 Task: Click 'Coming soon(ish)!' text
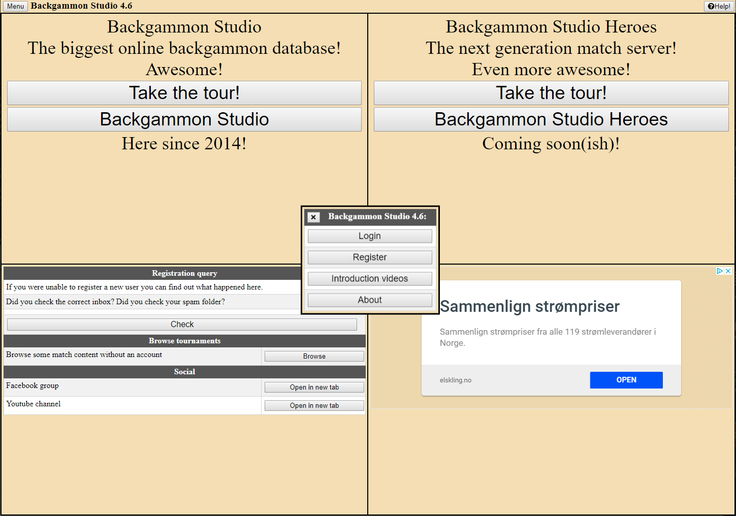551,144
